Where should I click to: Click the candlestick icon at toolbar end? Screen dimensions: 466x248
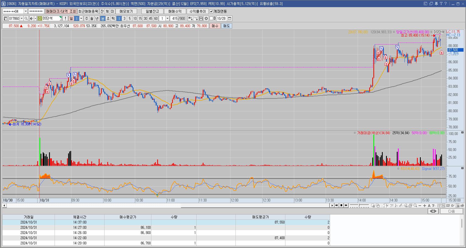(462, 205)
